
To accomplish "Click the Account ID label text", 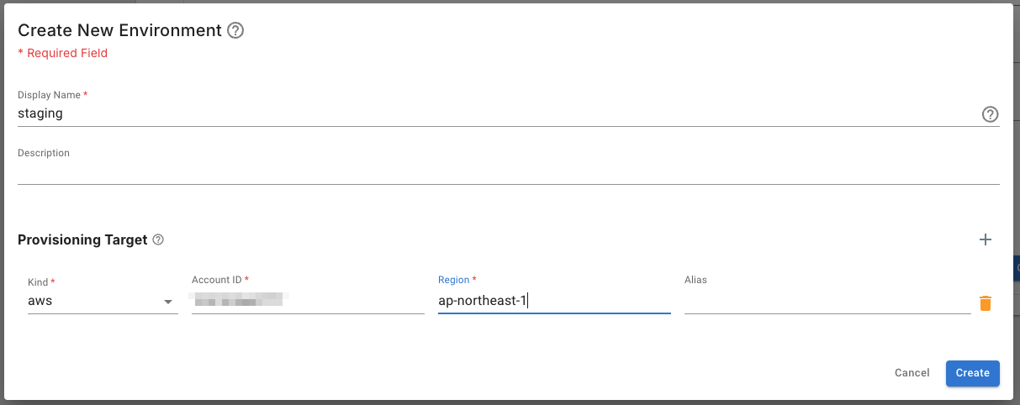I will tap(217, 280).
